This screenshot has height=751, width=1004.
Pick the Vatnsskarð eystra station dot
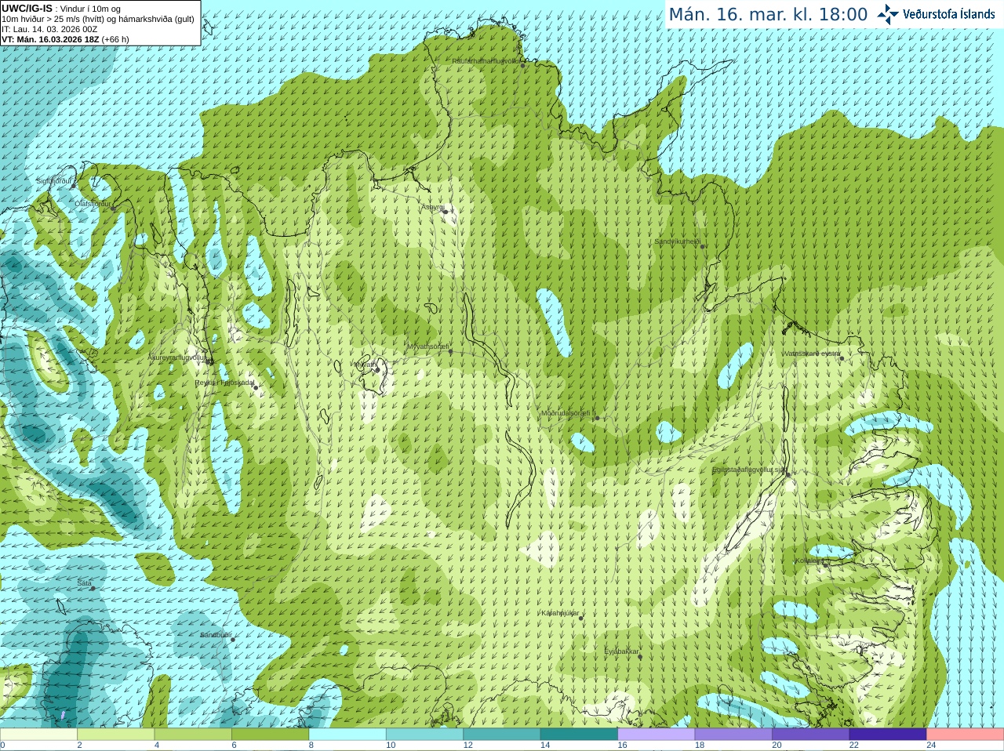(x=841, y=357)
